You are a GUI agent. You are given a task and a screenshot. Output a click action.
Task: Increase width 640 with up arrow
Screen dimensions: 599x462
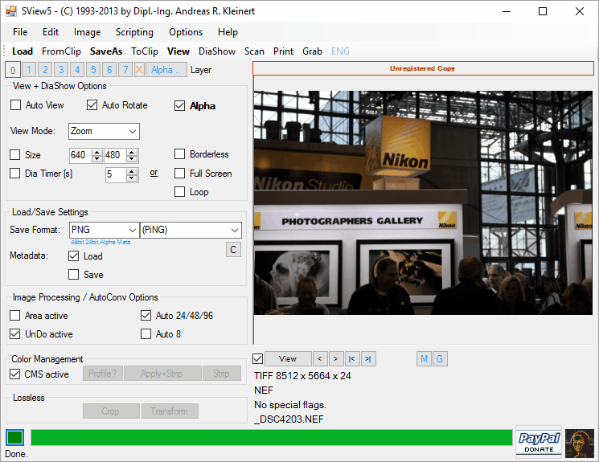(97, 152)
